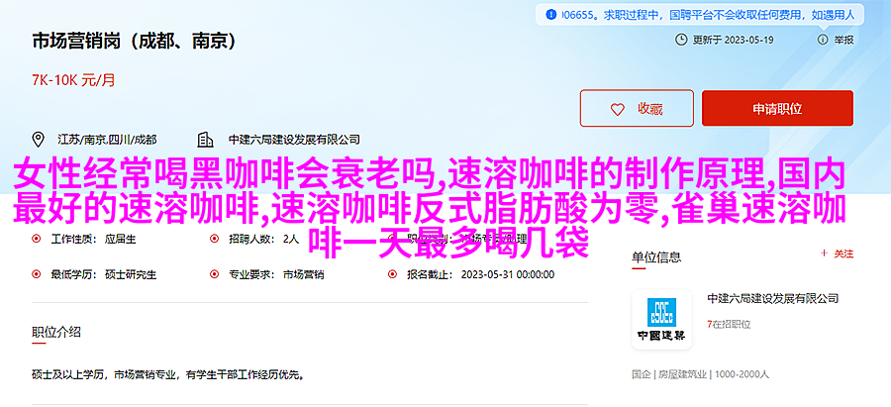Click the red bullet beside 工作性质
The height and width of the screenshot is (407, 891).
point(37,240)
